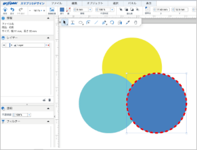Select the straight line tool

click(x=96, y=22)
